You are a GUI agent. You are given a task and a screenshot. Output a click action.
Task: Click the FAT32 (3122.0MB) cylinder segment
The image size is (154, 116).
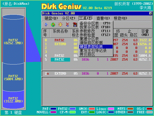(x=13, y=100)
